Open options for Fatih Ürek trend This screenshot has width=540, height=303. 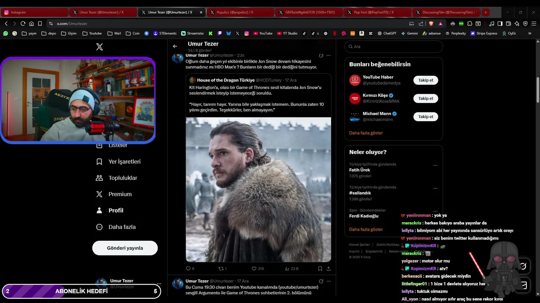point(435,165)
